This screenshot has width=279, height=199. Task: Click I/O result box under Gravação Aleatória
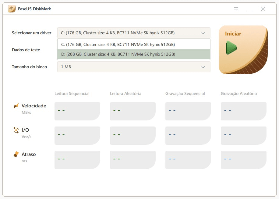coord(244,136)
